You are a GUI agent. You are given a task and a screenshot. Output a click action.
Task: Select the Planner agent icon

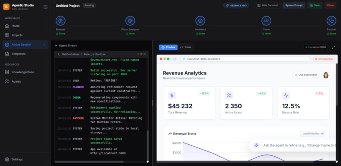(x=60, y=21)
